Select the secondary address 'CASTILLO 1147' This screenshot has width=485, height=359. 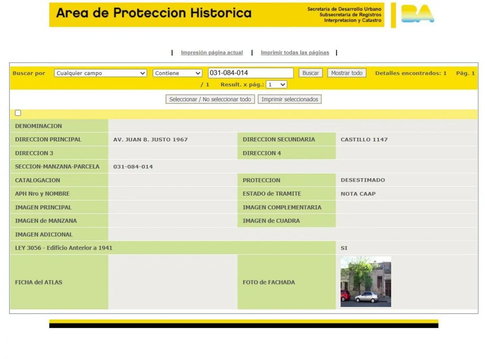point(364,140)
